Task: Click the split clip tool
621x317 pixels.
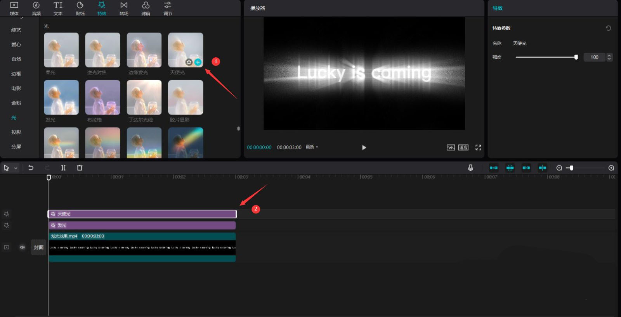Action: click(x=63, y=168)
